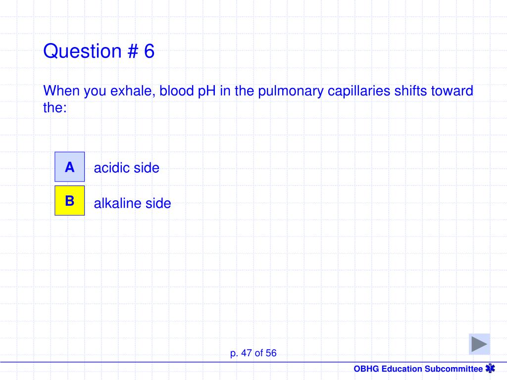Click 'shifts toward' in the question
507x380 pixels.
point(434,91)
